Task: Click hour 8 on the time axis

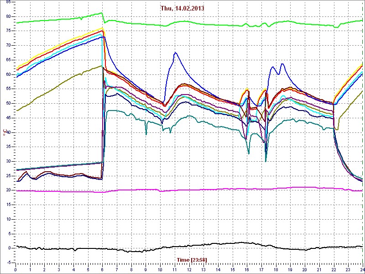Action: pos(131,269)
